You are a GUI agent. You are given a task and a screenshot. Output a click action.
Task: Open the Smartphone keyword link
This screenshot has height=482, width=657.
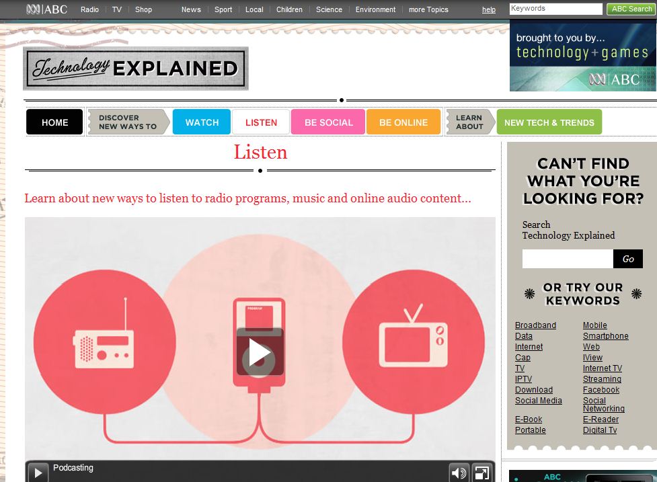coord(605,336)
